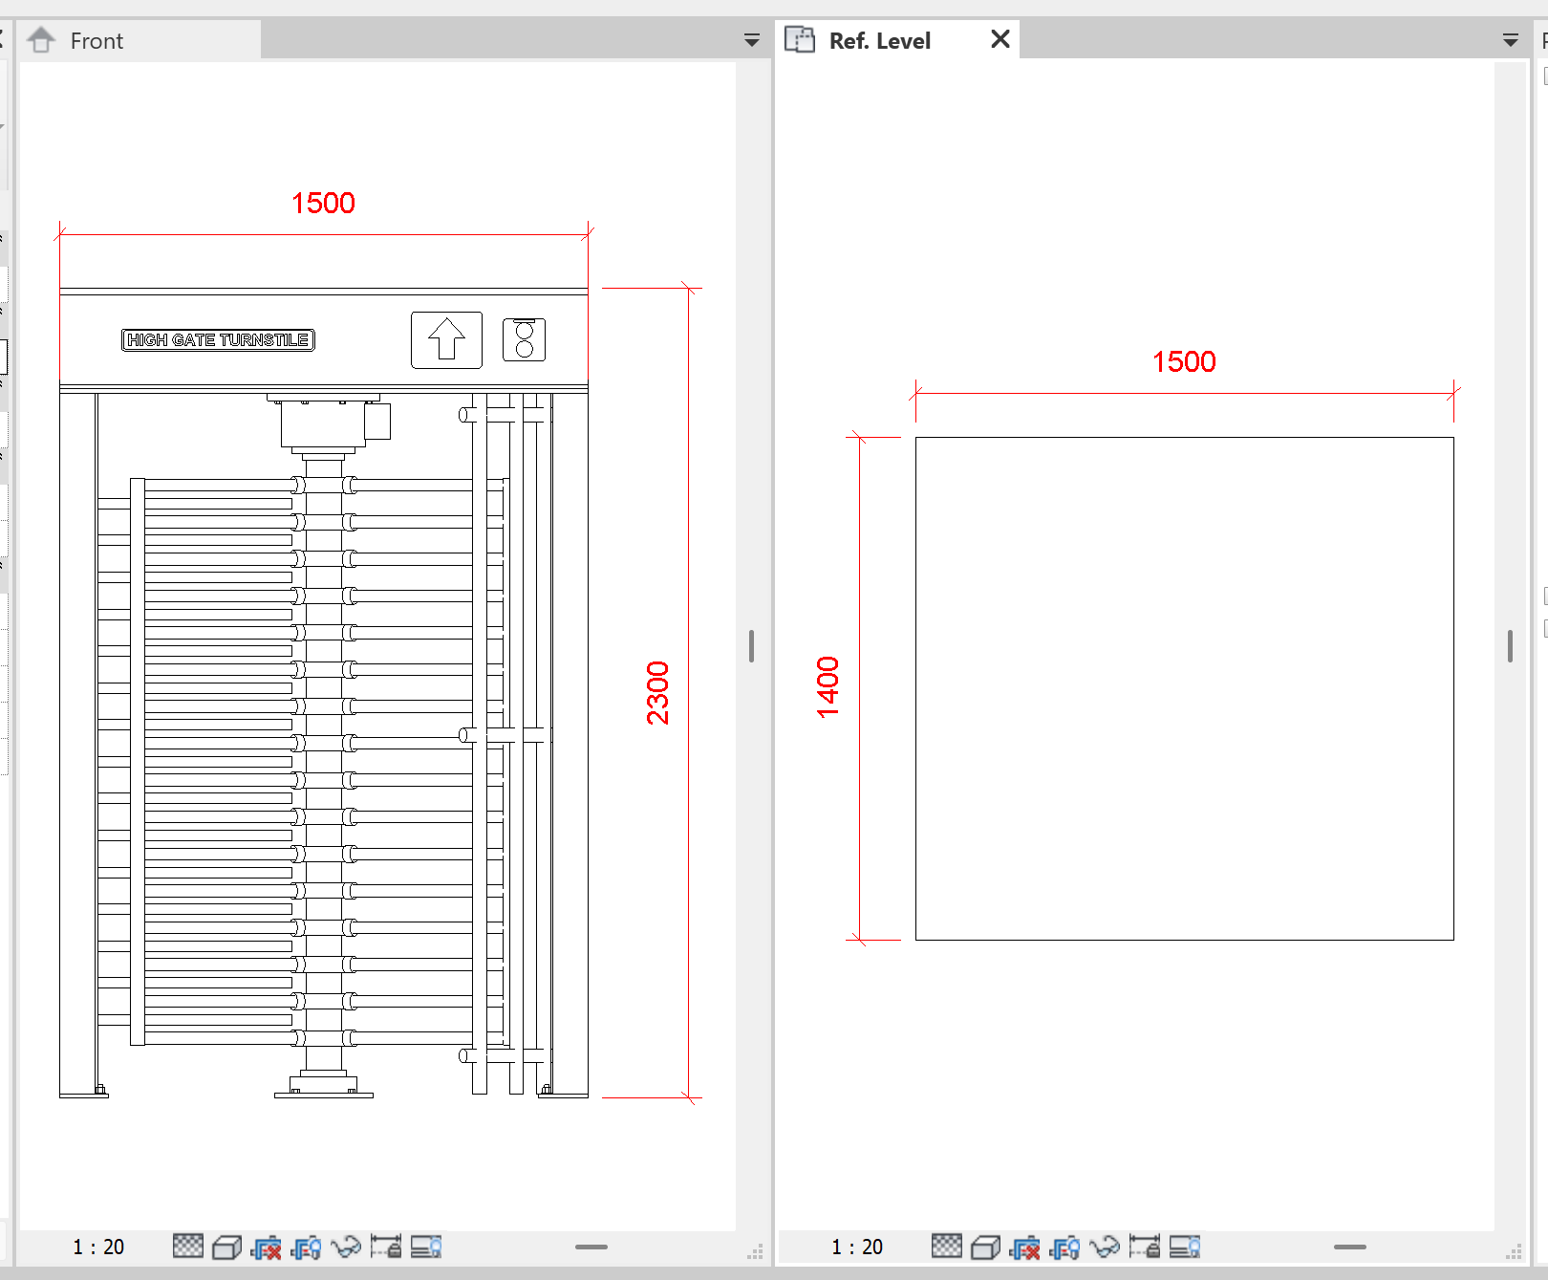Open the tab list arrow above Front view
Viewport: 1548px width, 1280px height.
pos(752,40)
